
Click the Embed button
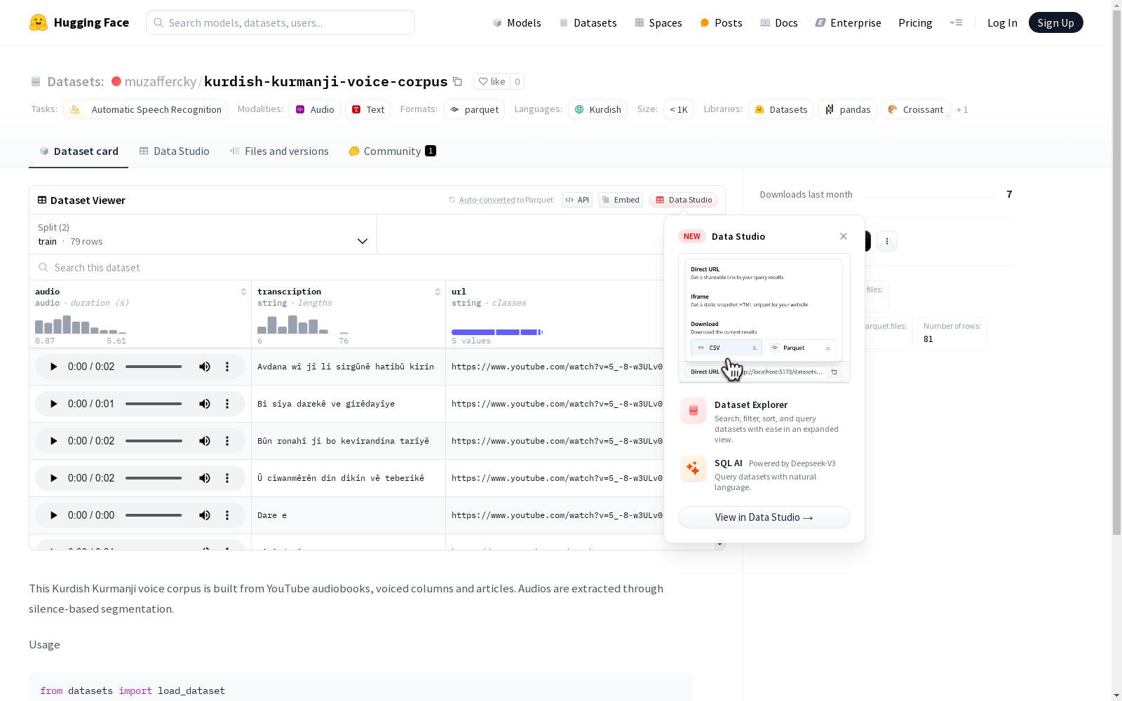tap(621, 200)
